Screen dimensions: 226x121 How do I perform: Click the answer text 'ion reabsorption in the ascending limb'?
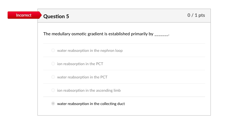point(89,90)
